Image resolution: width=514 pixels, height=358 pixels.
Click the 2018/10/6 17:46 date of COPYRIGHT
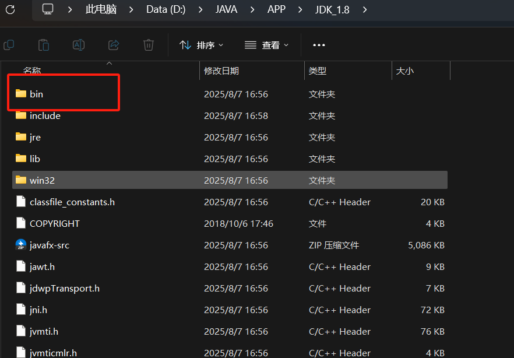tap(239, 224)
